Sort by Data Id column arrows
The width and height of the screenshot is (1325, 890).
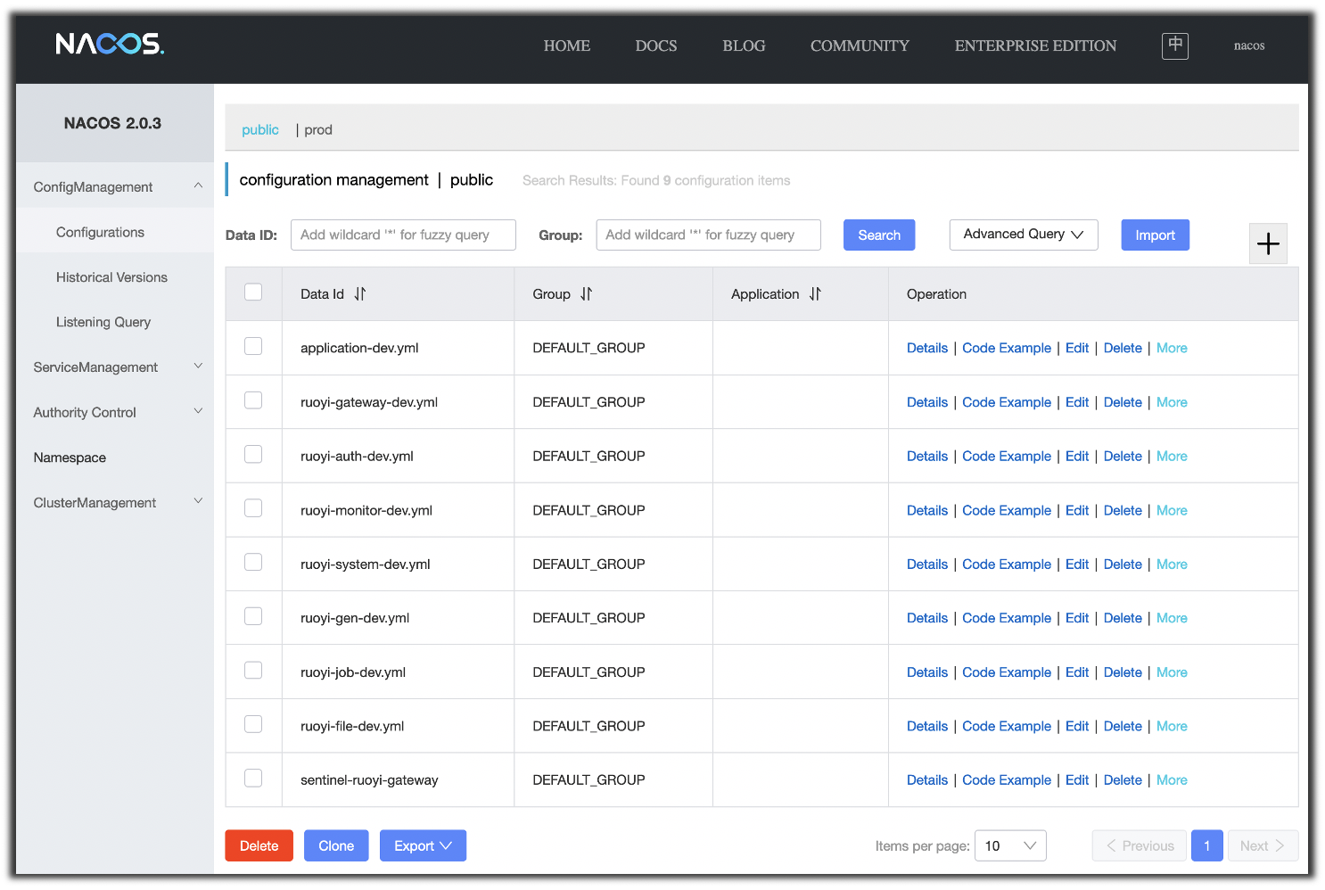pos(360,294)
